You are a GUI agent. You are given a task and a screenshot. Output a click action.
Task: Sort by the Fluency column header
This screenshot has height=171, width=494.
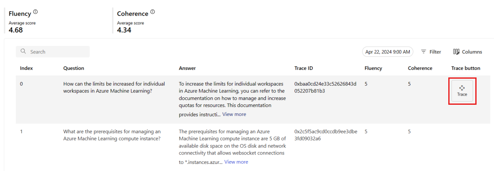(x=374, y=68)
